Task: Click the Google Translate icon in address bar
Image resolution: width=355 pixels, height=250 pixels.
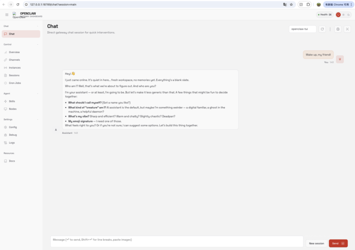Action: click(x=285, y=4)
